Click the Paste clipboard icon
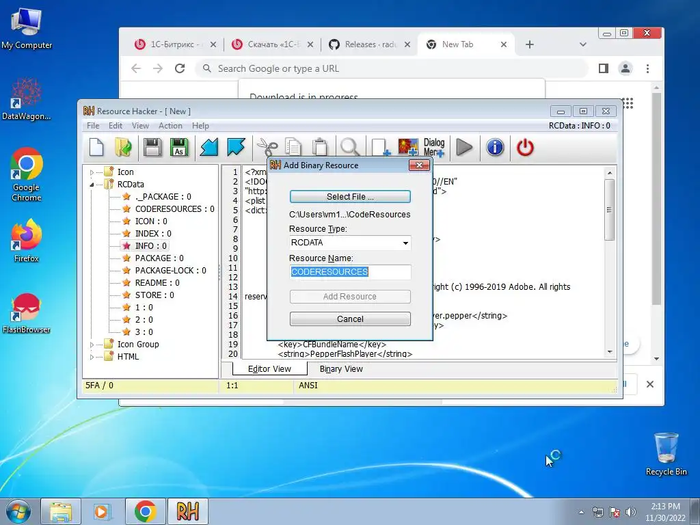Image resolution: width=700 pixels, height=525 pixels. pyautogui.click(x=320, y=148)
